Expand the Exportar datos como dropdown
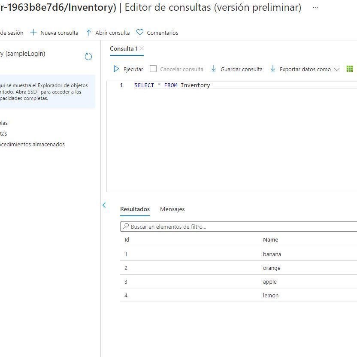Image resolution: width=357 pixels, height=357 pixels. [x=336, y=70]
